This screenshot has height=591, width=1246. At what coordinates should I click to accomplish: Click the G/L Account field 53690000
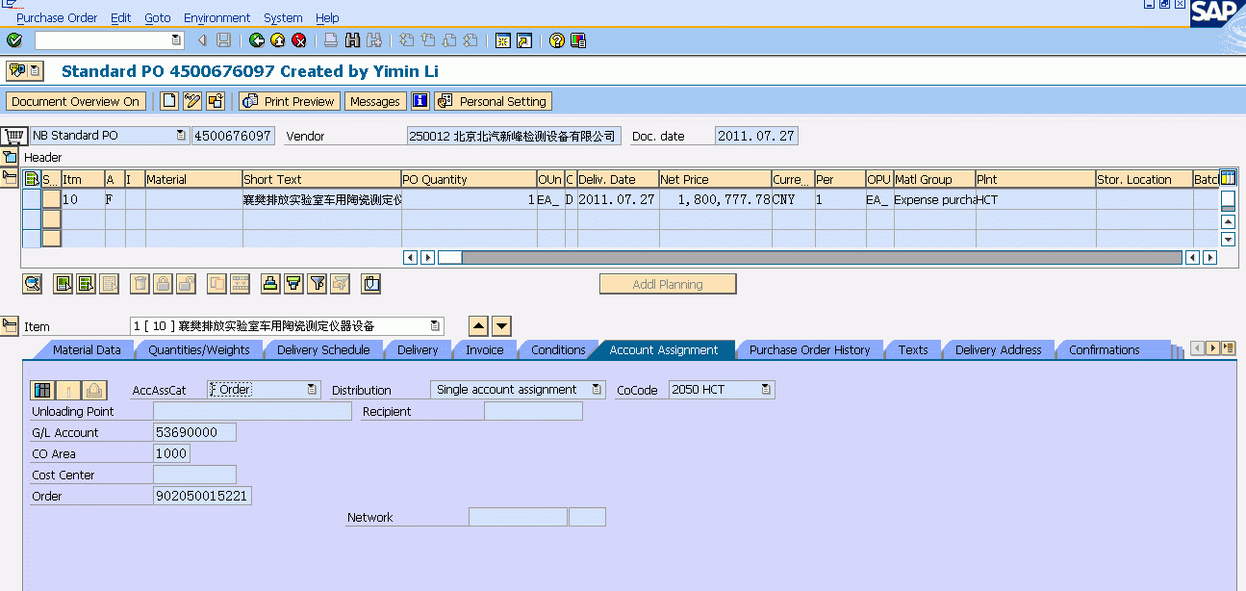[x=194, y=432]
